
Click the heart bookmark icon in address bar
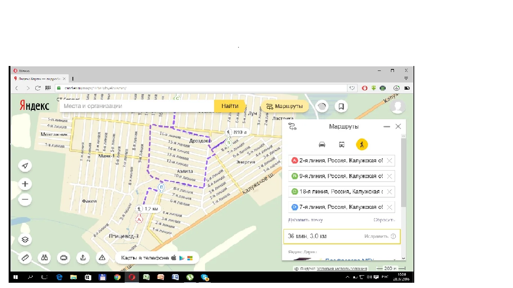[352, 88]
